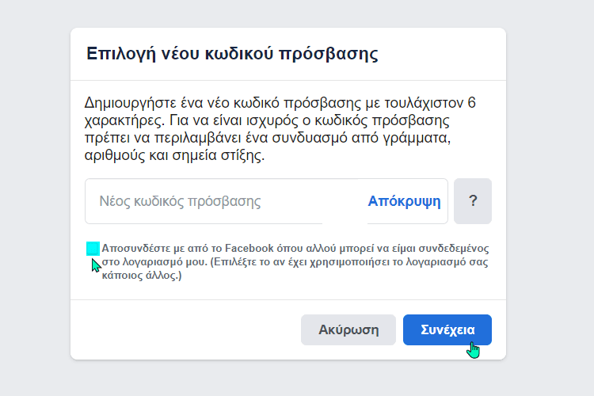The height and width of the screenshot is (396, 594).
Task: Tick the log out everywhere checkbox
Action: click(93, 249)
